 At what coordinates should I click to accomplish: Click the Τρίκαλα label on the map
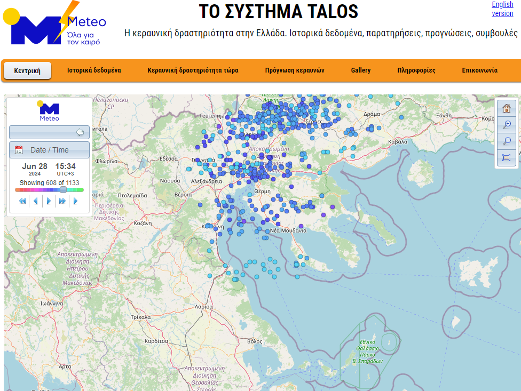tap(140, 317)
